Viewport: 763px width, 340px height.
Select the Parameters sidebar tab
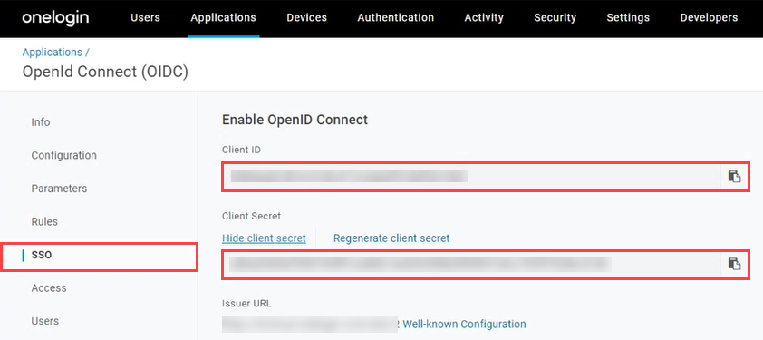click(59, 189)
